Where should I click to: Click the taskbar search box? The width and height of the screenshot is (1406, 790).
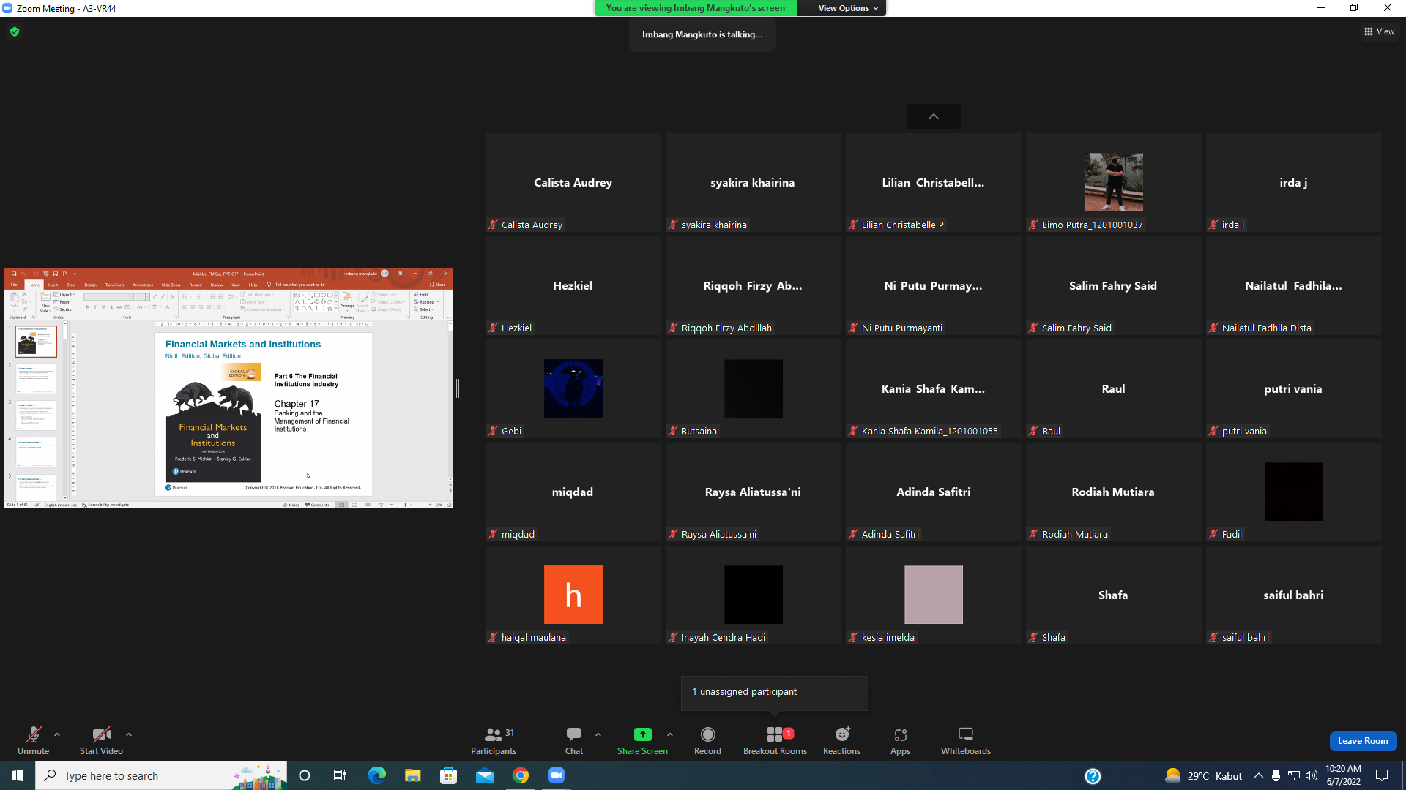(161, 775)
